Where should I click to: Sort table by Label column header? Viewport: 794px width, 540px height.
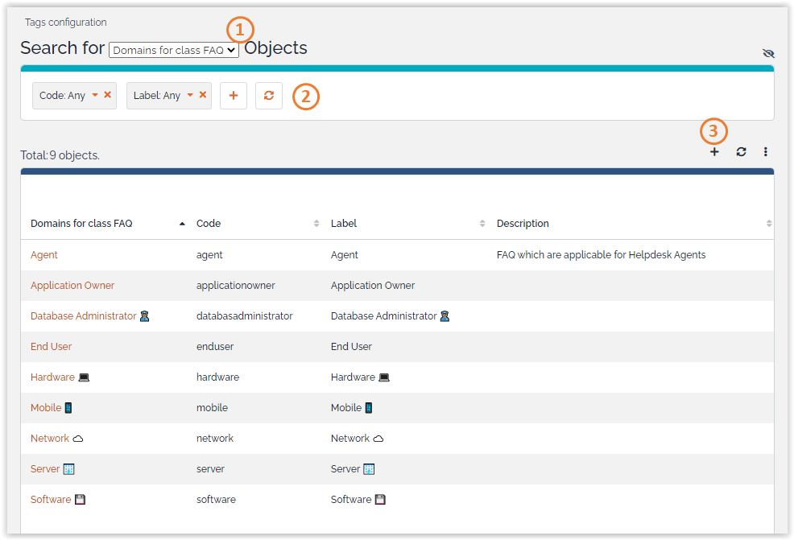coord(344,224)
